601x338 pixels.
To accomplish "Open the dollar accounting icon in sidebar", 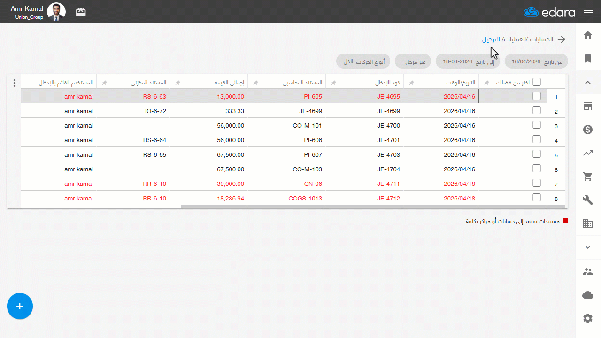I will pyautogui.click(x=588, y=130).
